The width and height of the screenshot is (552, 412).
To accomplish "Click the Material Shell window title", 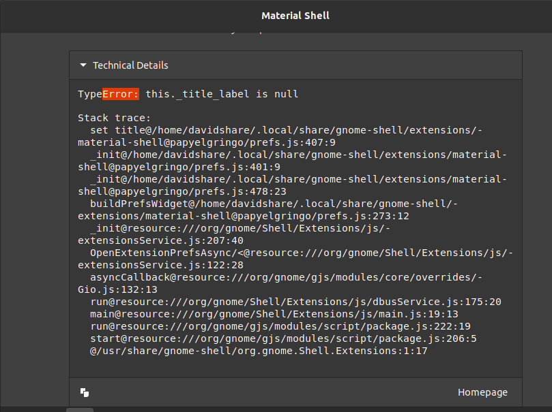I will point(295,16).
